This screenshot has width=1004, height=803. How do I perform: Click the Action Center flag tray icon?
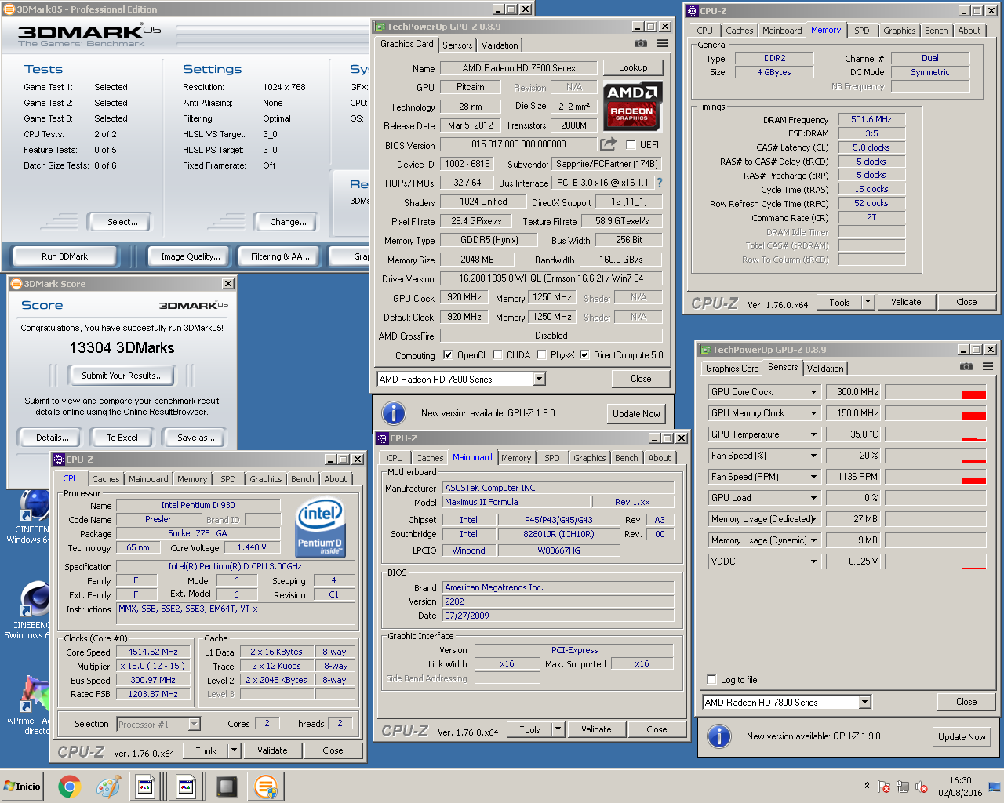tap(884, 787)
